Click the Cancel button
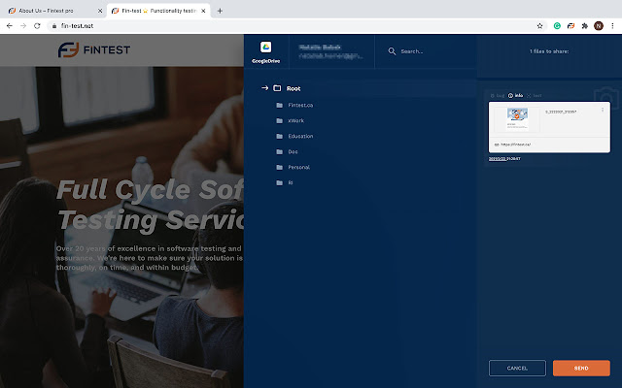This screenshot has width=622, height=388. point(517,368)
